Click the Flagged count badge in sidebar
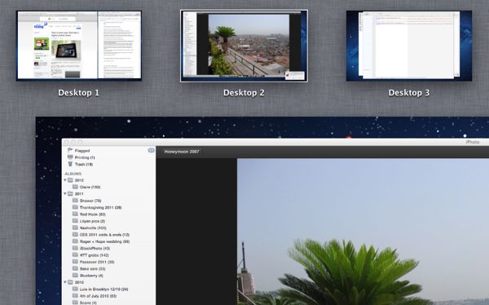The height and width of the screenshot is (305, 489). tap(151, 151)
